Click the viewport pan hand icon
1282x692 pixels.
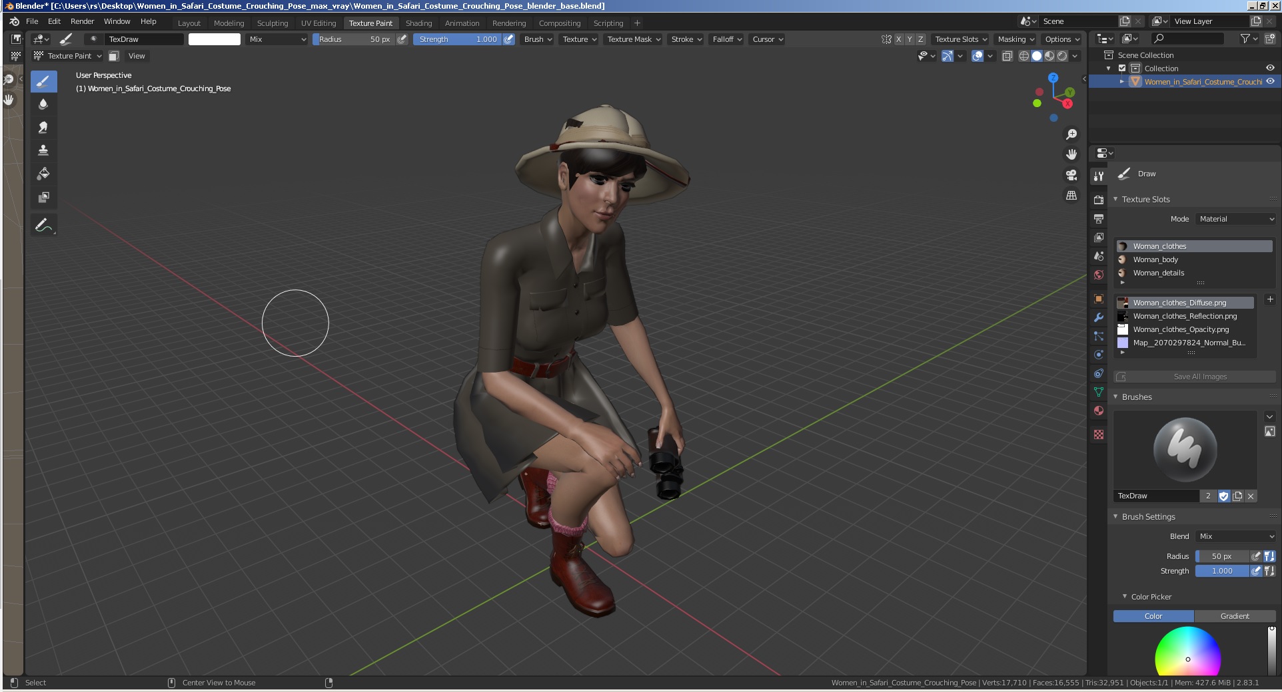tap(1071, 154)
